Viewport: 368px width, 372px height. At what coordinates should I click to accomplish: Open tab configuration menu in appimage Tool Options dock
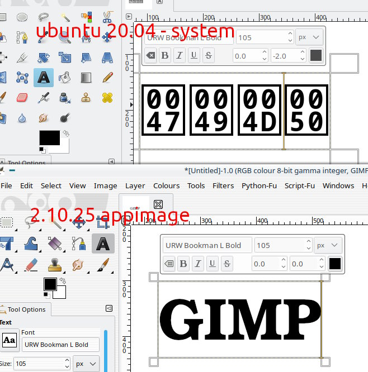(109, 308)
